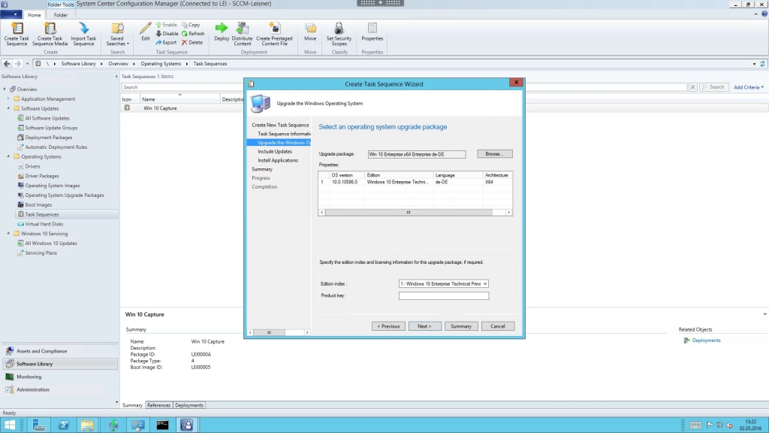This screenshot has width=769, height=433.
Task: Open the Add Criteria dropdown
Action: pos(749,87)
